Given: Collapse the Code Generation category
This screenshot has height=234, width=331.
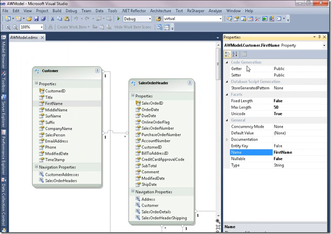Looking at the screenshot, I should click(227, 62).
